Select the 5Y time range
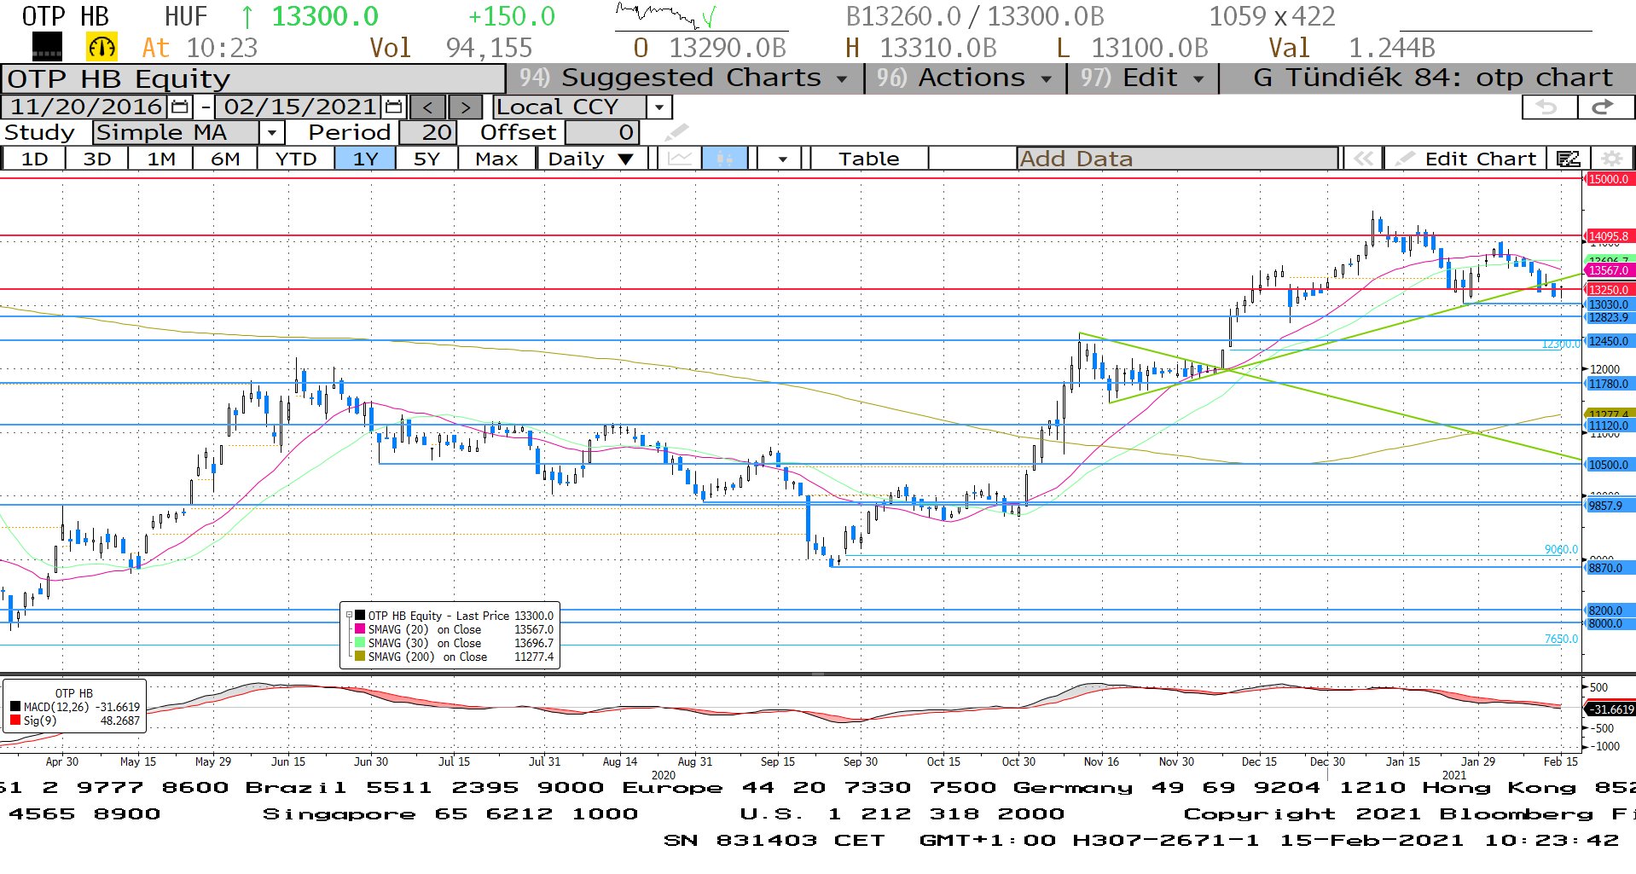Image resolution: width=1636 pixels, height=874 pixels. (426, 159)
